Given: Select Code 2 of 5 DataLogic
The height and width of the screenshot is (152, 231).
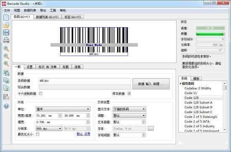Looking at the screenshot, I should [x=201, y=117].
